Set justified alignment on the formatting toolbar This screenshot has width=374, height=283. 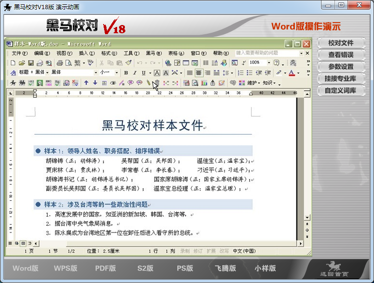tap(189, 73)
